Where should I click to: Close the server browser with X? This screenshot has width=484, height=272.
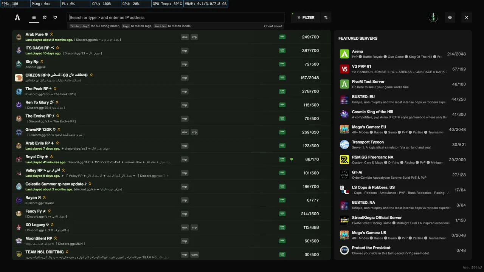pos(467,17)
